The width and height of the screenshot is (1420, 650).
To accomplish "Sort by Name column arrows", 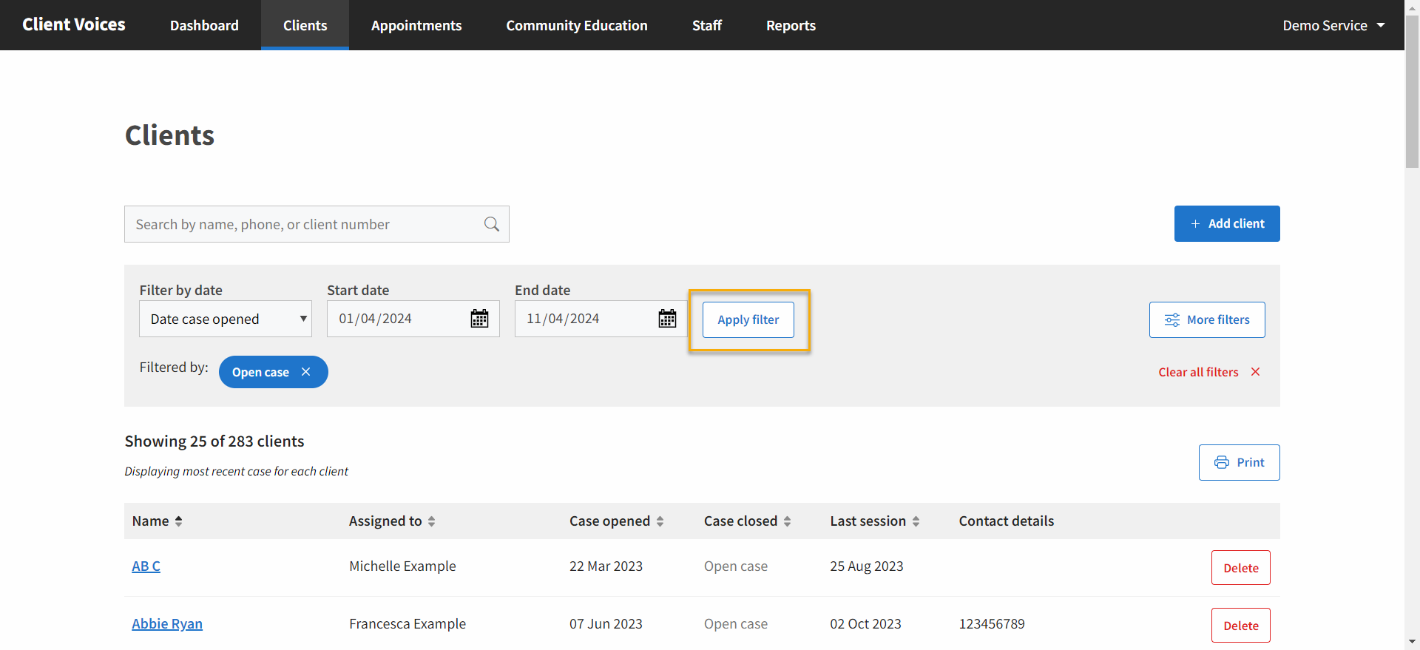I will [x=178, y=521].
